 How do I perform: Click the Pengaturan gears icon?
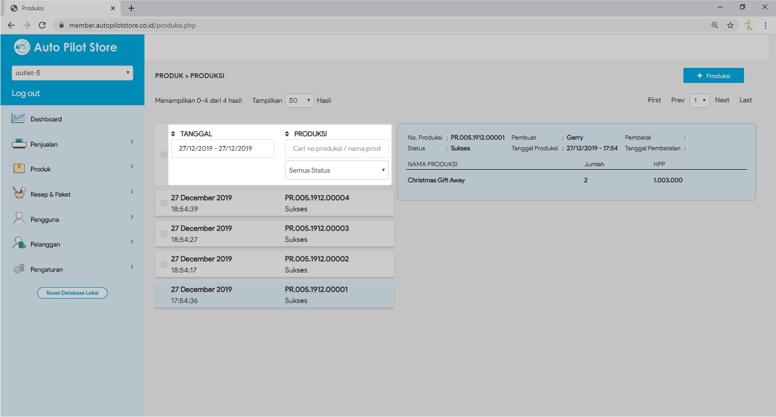pyautogui.click(x=19, y=269)
